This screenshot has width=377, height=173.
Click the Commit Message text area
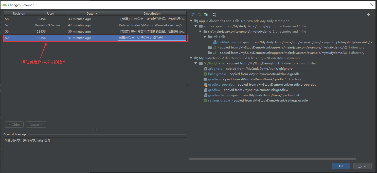tap(95, 149)
